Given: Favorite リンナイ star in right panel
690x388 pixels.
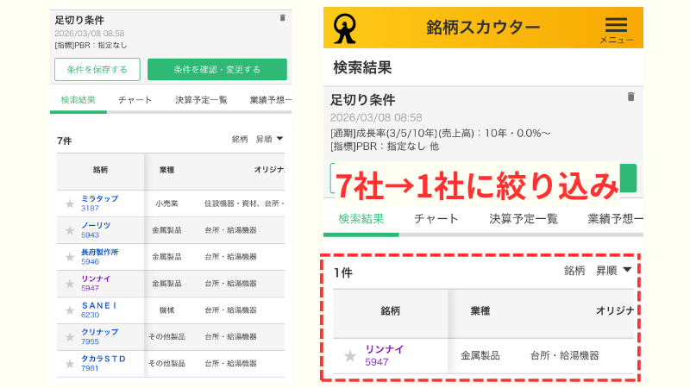Looking at the screenshot, I should tap(350, 355).
